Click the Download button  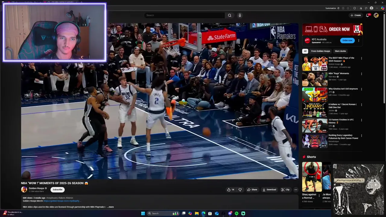click(x=269, y=190)
